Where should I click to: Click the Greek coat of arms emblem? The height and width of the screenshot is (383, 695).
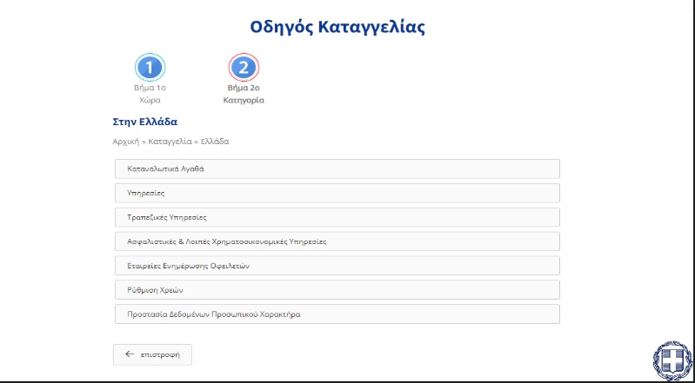672,361
